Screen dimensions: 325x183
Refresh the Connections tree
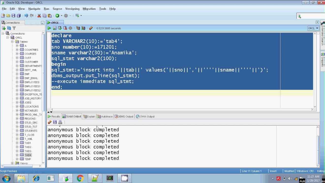(x=9, y=28)
